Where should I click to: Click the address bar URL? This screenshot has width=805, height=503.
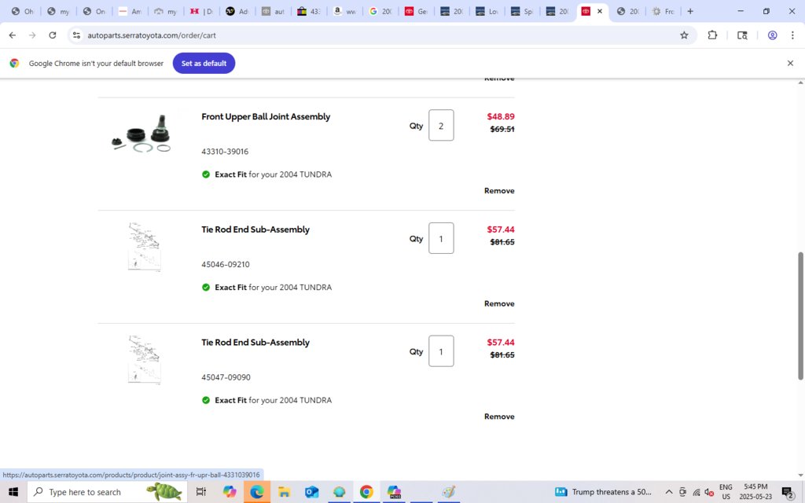[152, 35]
